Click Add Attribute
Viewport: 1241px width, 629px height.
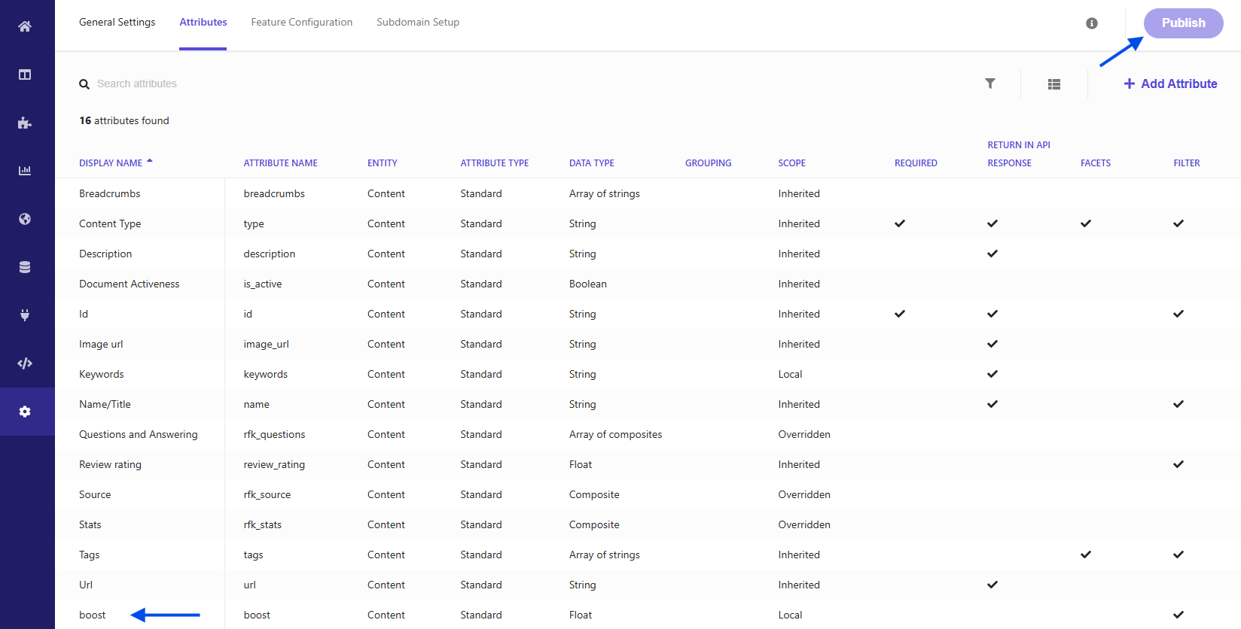(x=1170, y=84)
